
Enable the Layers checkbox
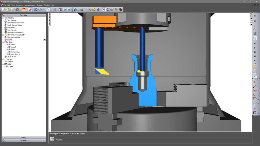click(5, 66)
